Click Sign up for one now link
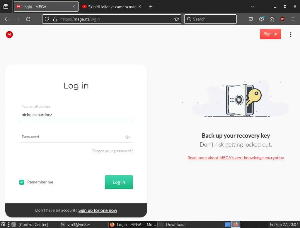The image size is (300, 228). [98, 210]
